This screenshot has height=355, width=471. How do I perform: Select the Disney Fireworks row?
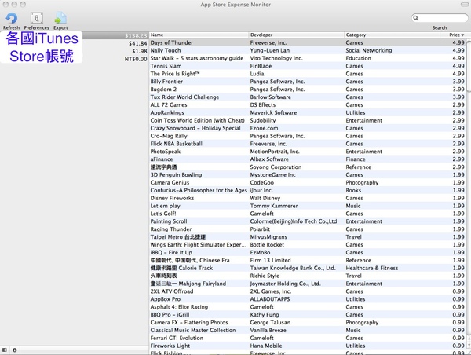pos(307,198)
